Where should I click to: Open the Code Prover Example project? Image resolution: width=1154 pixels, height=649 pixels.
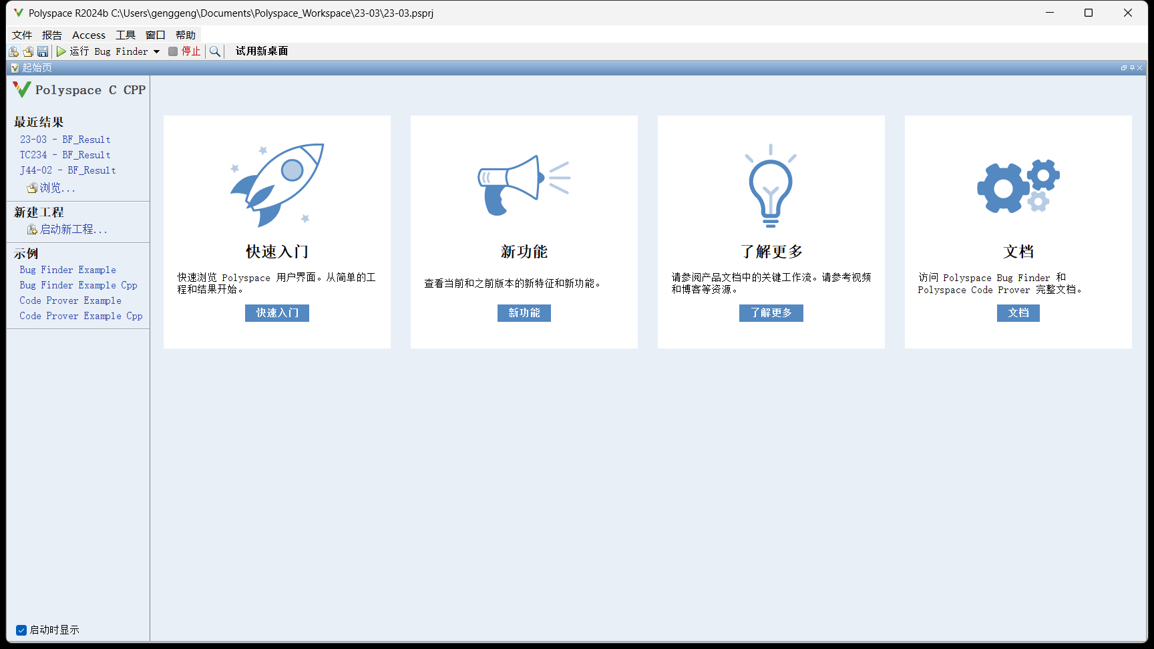(x=71, y=300)
